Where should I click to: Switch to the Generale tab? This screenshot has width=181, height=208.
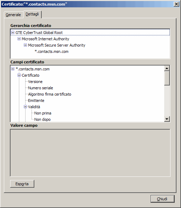point(13,15)
